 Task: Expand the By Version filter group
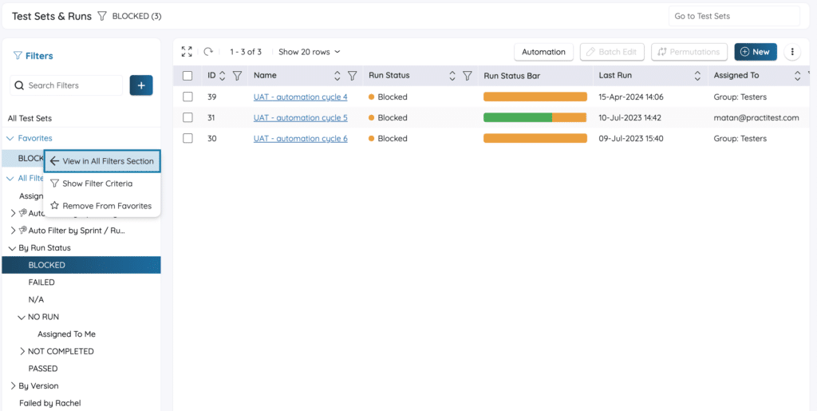13,386
